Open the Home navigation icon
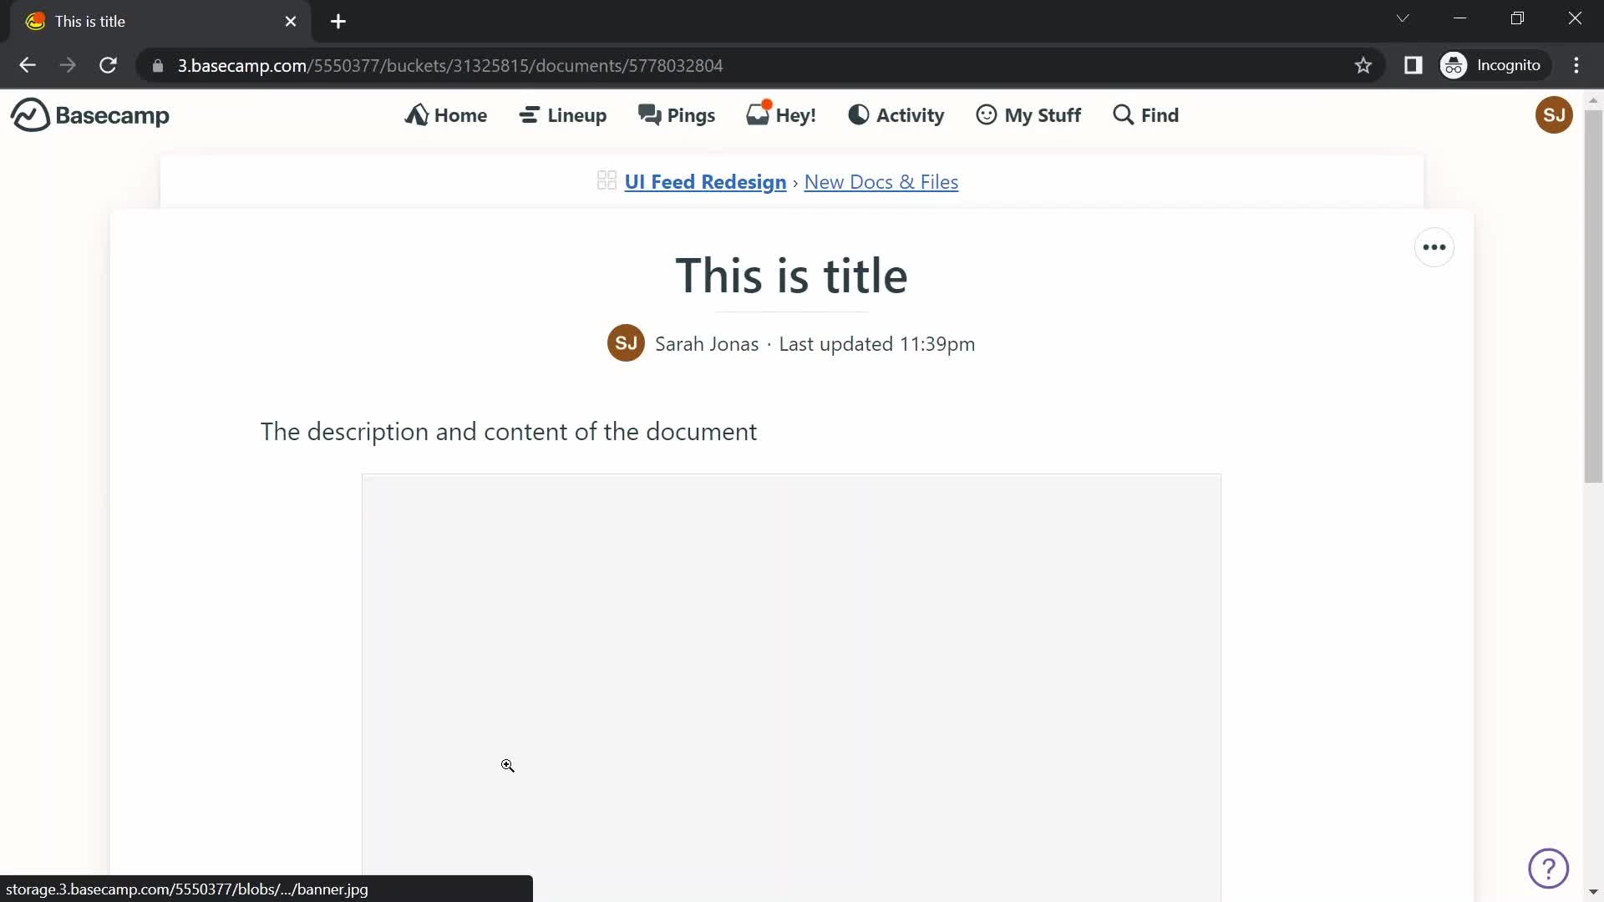This screenshot has width=1604, height=902. pyautogui.click(x=416, y=114)
